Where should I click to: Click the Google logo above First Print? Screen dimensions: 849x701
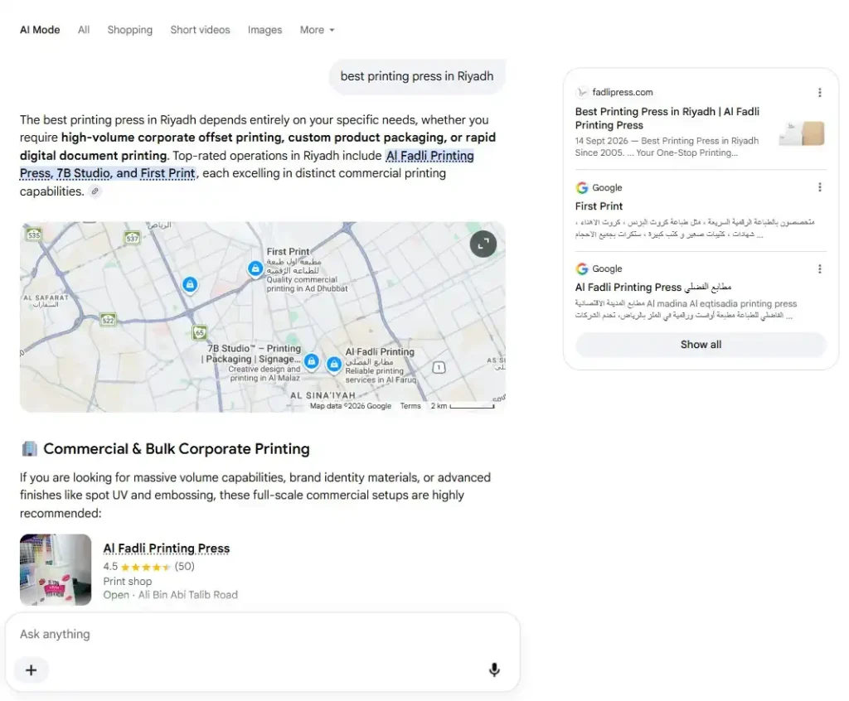581,188
